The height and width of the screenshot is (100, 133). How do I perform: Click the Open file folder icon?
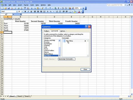click(x=6, y=8)
